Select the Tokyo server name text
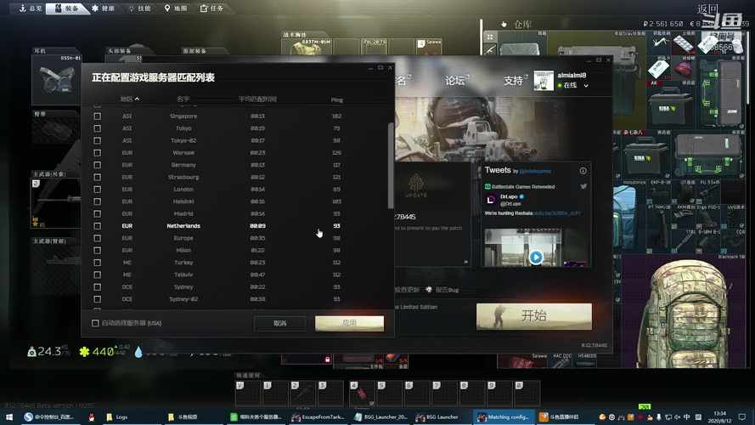 pos(183,128)
